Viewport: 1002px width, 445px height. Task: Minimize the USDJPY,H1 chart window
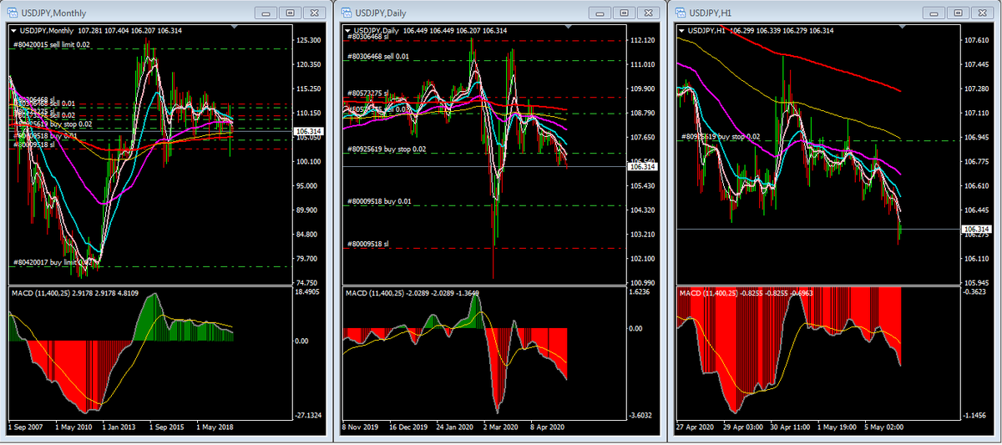click(x=935, y=13)
